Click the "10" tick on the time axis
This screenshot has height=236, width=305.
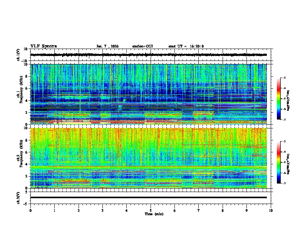[x=271, y=211]
